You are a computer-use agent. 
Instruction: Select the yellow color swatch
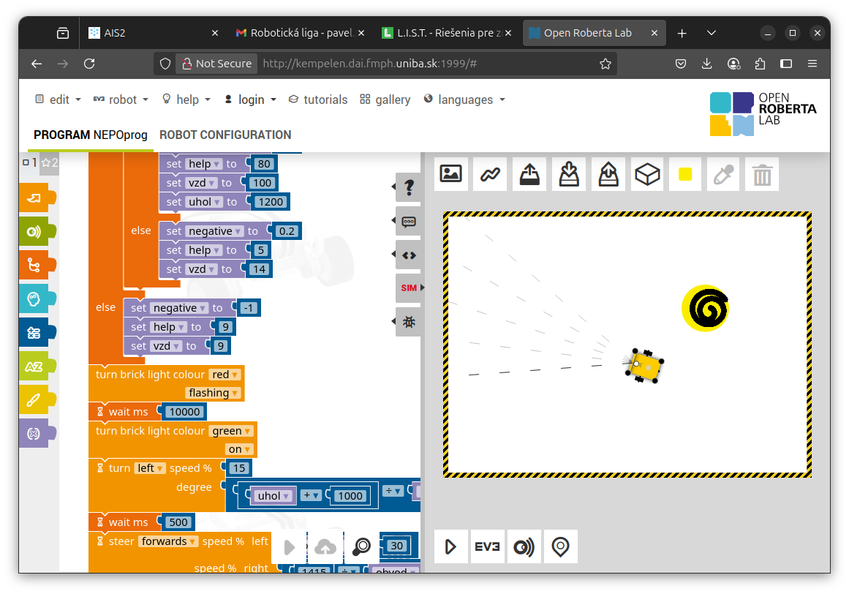[x=685, y=174]
